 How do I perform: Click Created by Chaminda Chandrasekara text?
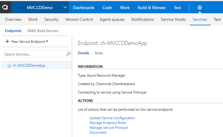click(x=106, y=84)
